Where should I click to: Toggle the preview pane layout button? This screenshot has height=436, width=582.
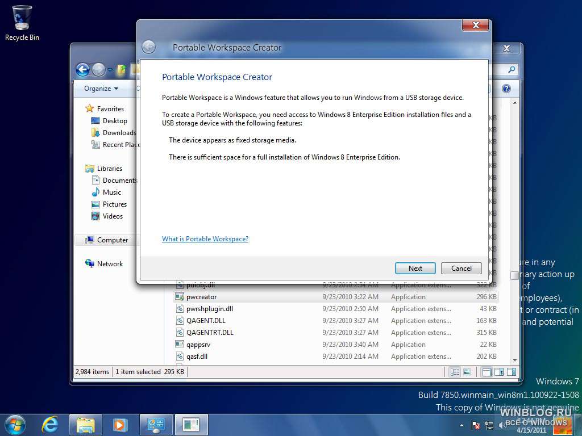point(512,372)
